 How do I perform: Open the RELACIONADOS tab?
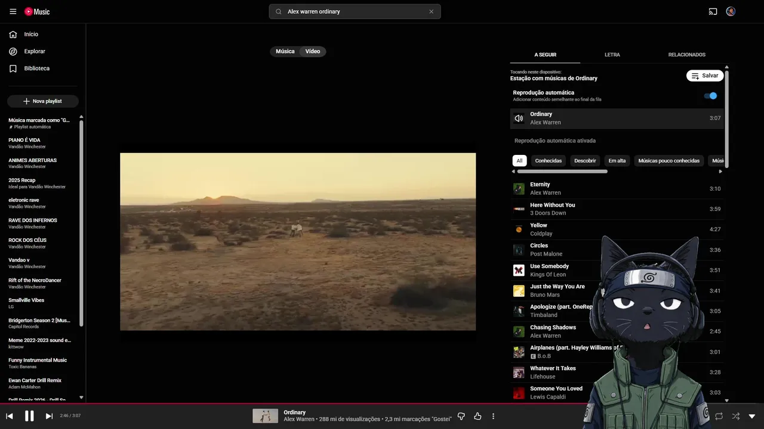686,55
